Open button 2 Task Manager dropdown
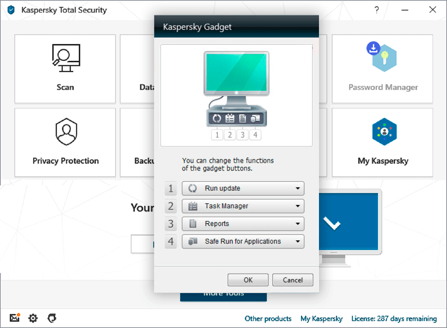Screen dimensions: 447x328 [243, 206]
